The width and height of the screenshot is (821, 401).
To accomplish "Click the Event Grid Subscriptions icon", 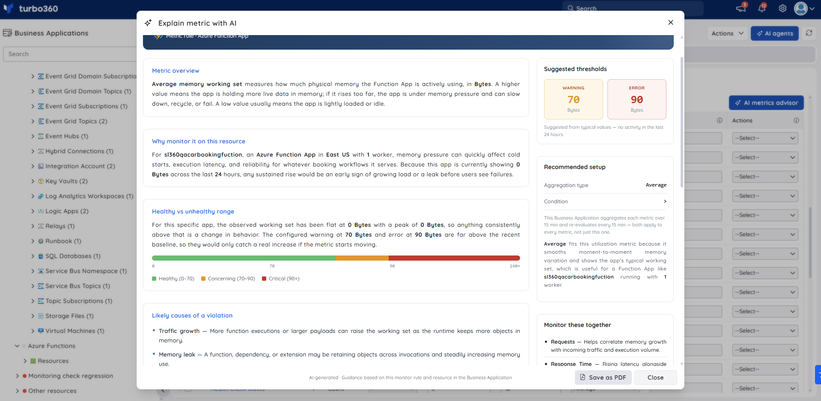I will pyautogui.click(x=41, y=106).
